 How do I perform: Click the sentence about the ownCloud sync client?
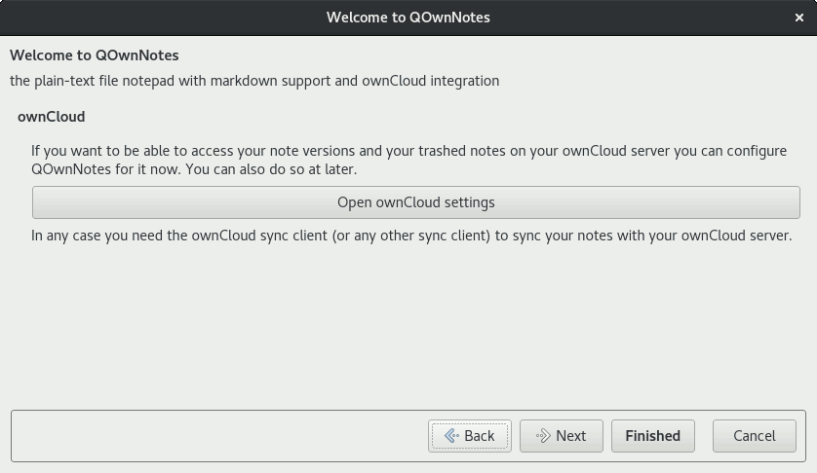[x=411, y=236]
